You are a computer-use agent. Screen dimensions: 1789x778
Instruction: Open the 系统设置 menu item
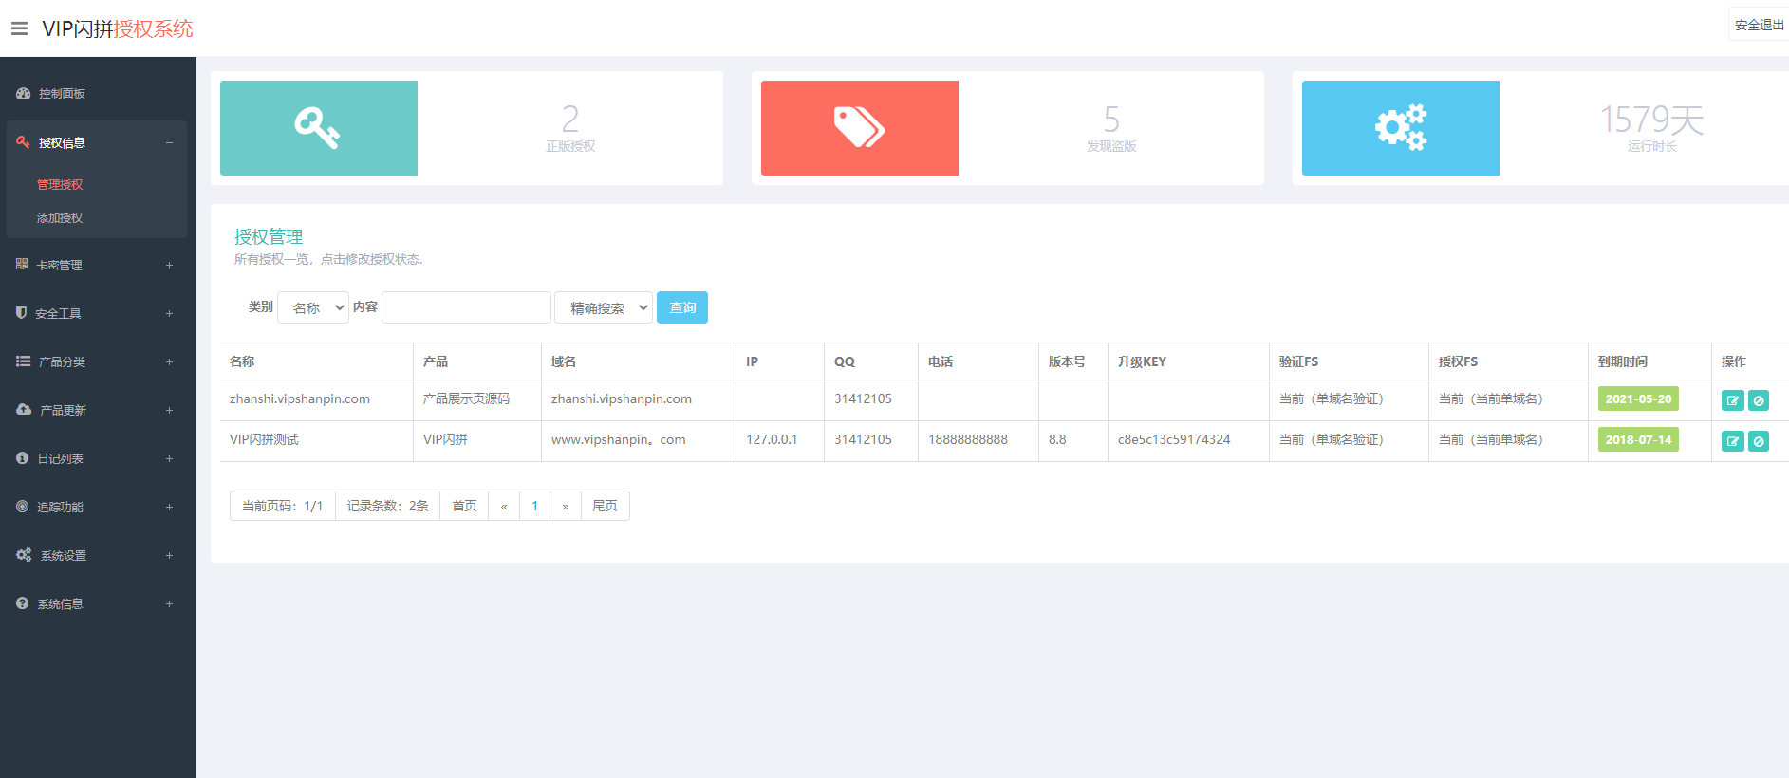[x=97, y=555]
